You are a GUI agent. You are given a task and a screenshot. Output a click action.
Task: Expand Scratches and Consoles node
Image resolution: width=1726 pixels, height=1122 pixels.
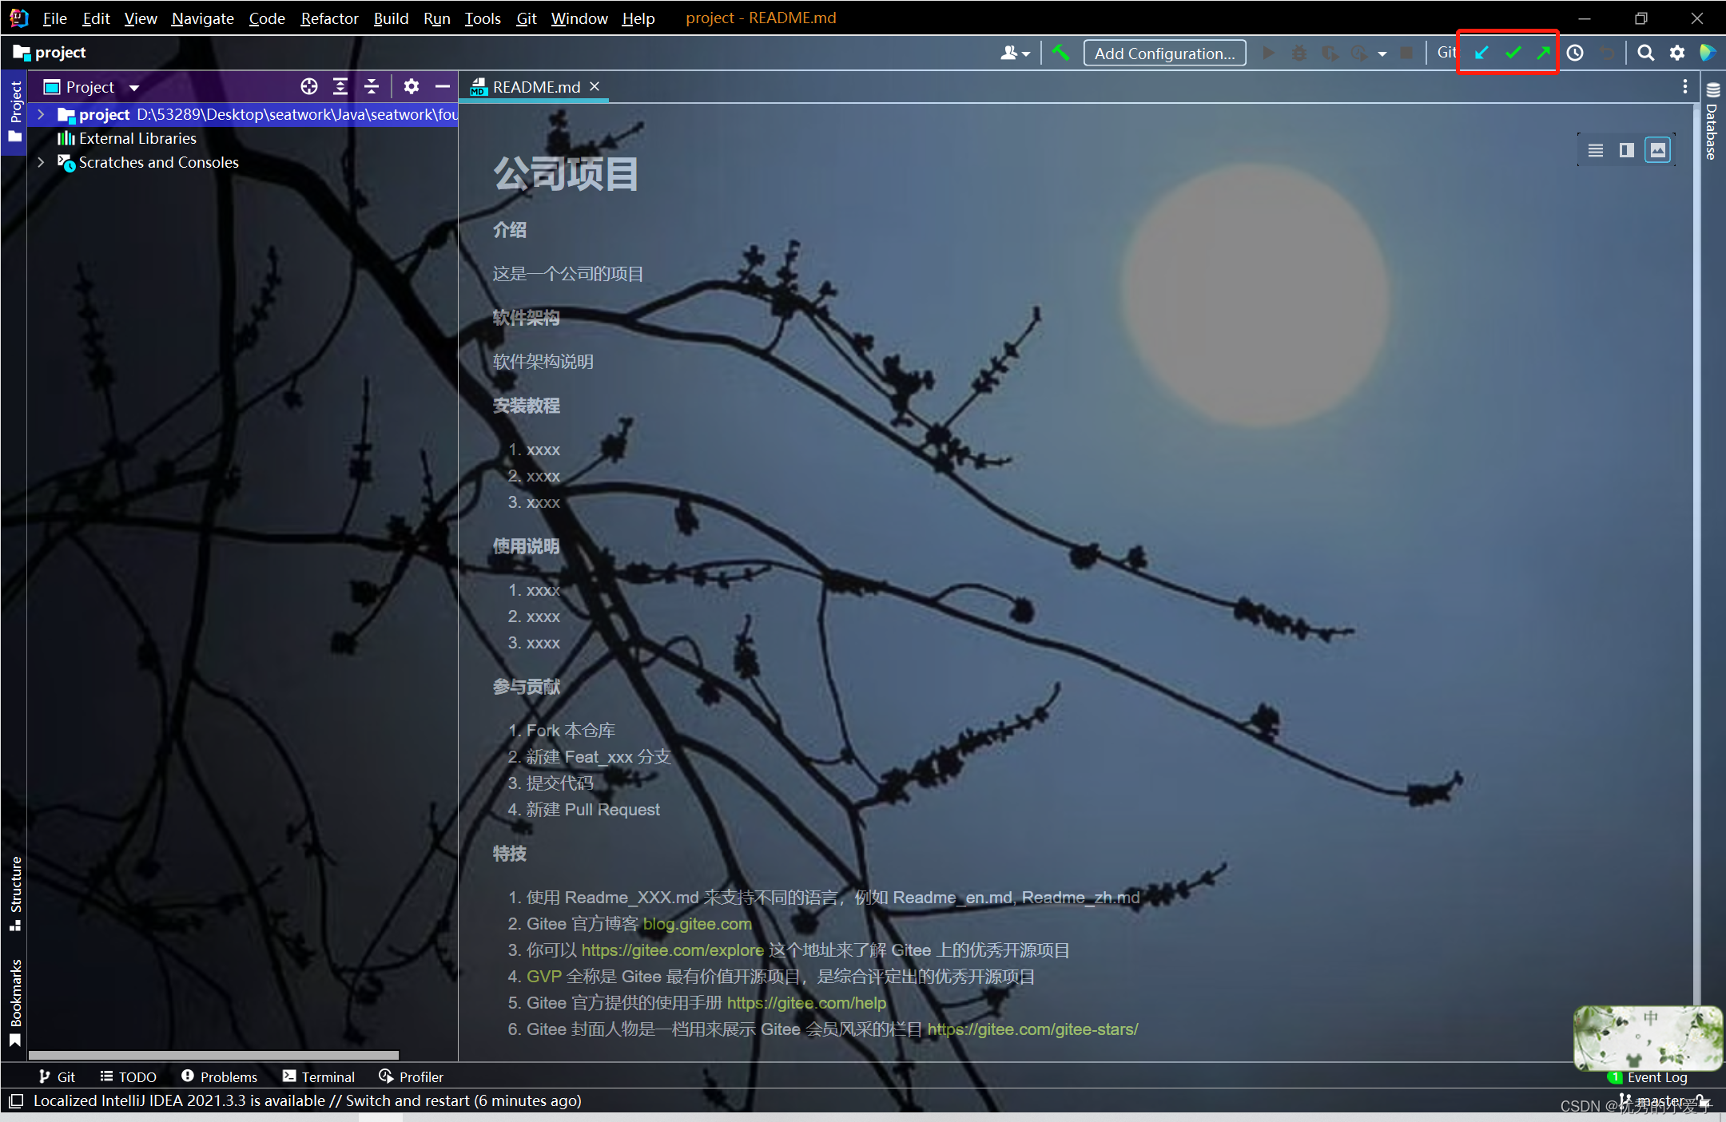point(41,162)
